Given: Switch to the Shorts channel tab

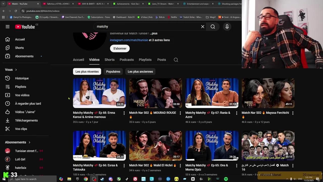Looking at the screenshot, I should click(110, 60).
